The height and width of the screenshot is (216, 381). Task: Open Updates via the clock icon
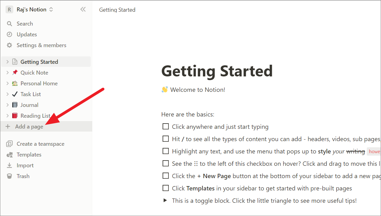(10, 35)
